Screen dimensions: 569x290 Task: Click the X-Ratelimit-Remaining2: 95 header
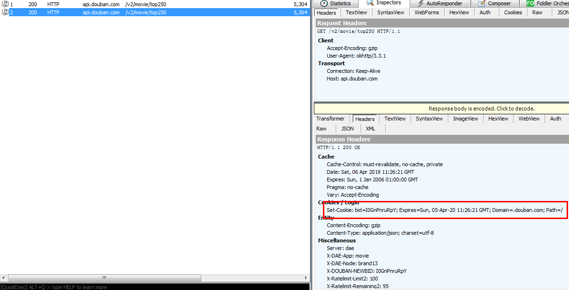pyautogui.click(x=357, y=286)
